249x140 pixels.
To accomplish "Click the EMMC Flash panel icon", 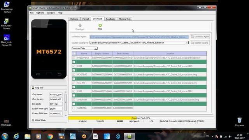I will pyautogui.click(x=33, y=120).
